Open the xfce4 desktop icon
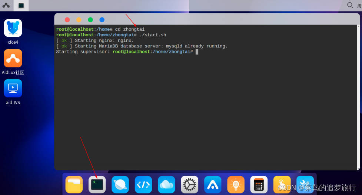Image resolution: width=362 pixels, height=195 pixels. 13,28
